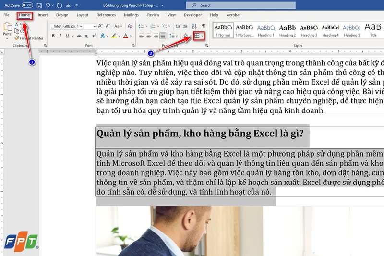384x256 pixels.
Task: Open the File tab
Action: (x=6, y=15)
